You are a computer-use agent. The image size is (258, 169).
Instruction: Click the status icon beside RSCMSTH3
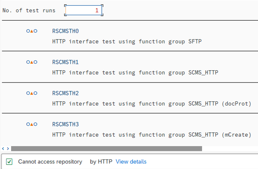coord(32,124)
